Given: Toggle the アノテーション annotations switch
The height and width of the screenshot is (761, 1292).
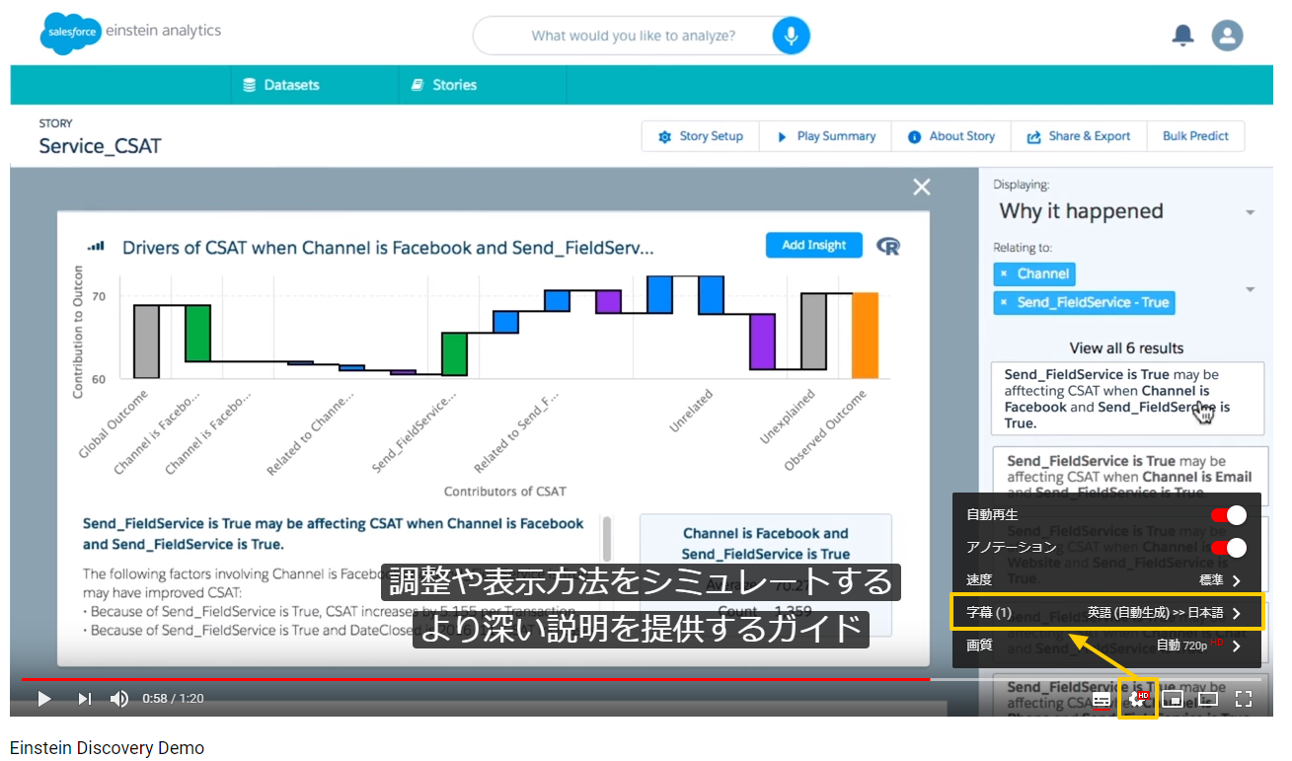Looking at the screenshot, I should tap(1228, 548).
